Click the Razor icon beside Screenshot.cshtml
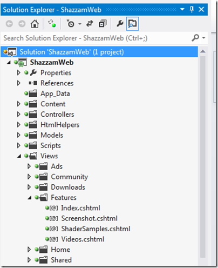Image resolution: width=218 pixels, height=268 pixels. point(54,219)
